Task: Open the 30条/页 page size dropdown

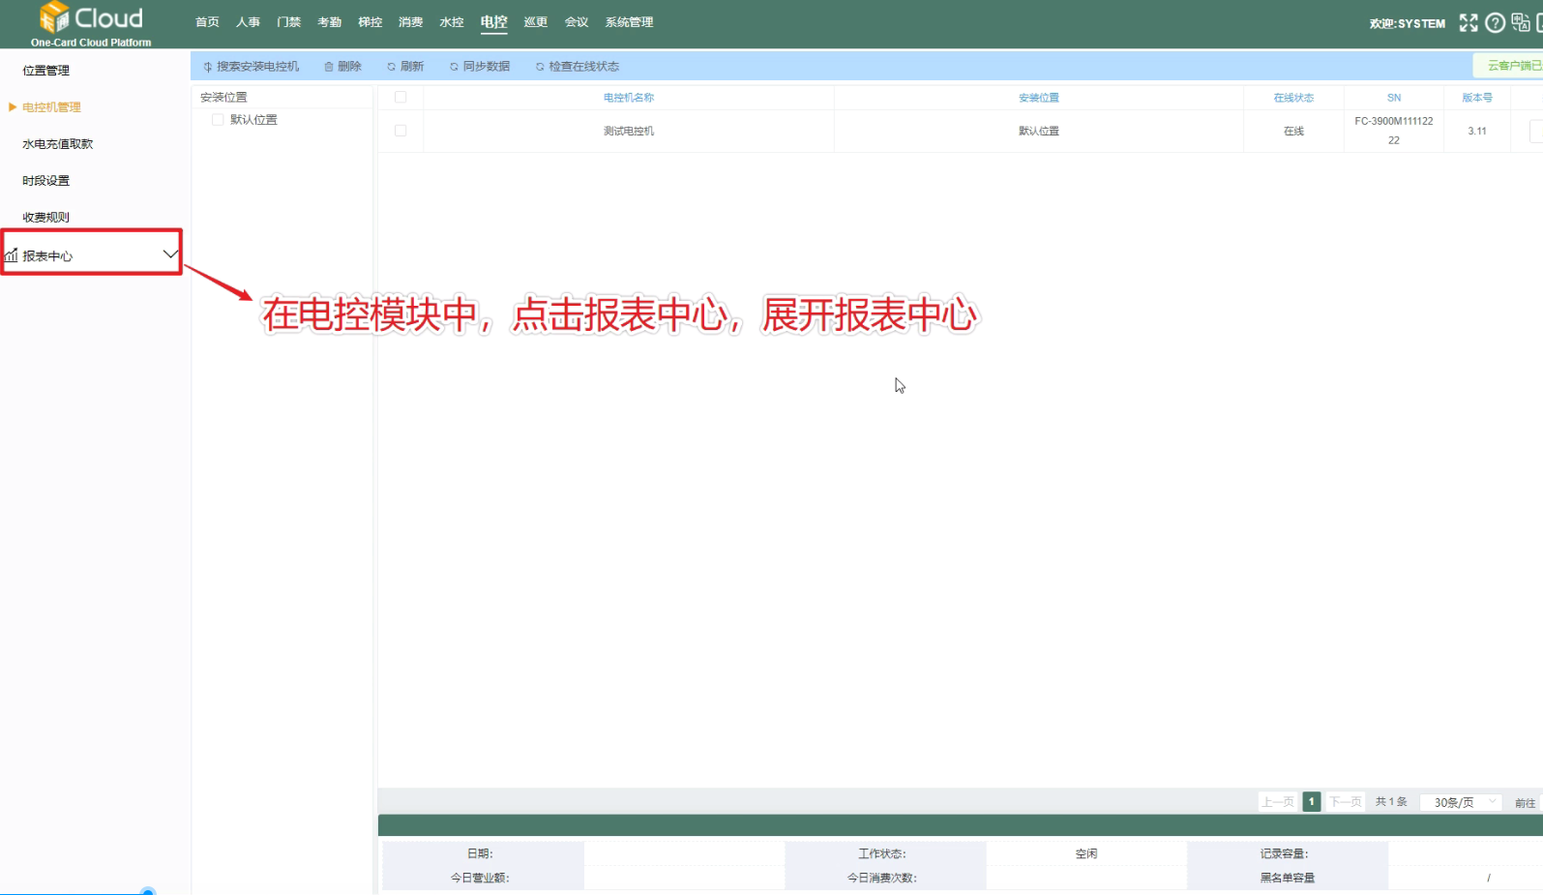Action: coord(1460,802)
